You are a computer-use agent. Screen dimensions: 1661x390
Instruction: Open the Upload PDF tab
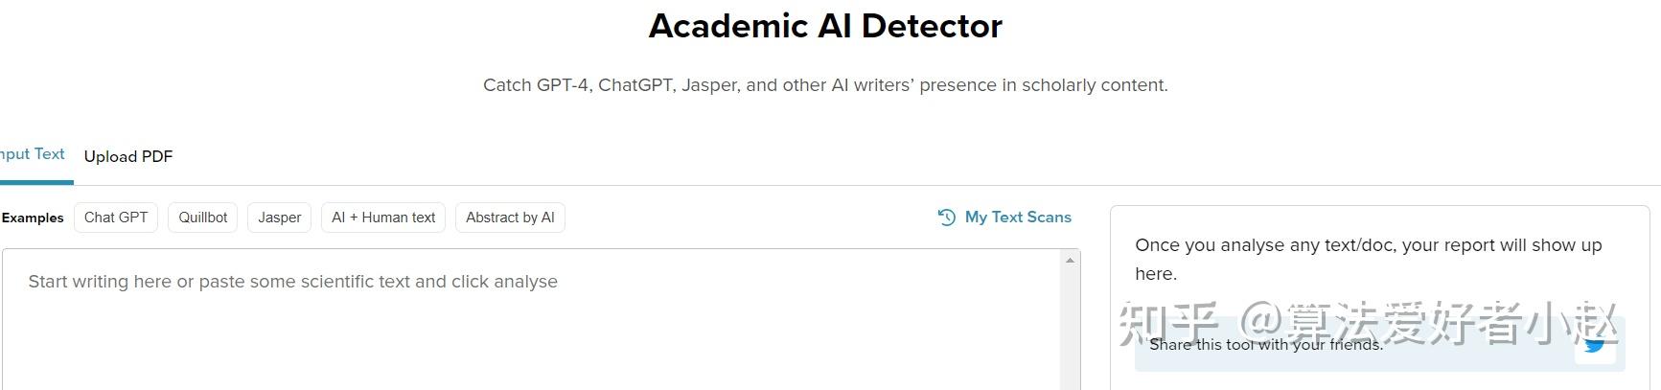tap(128, 156)
